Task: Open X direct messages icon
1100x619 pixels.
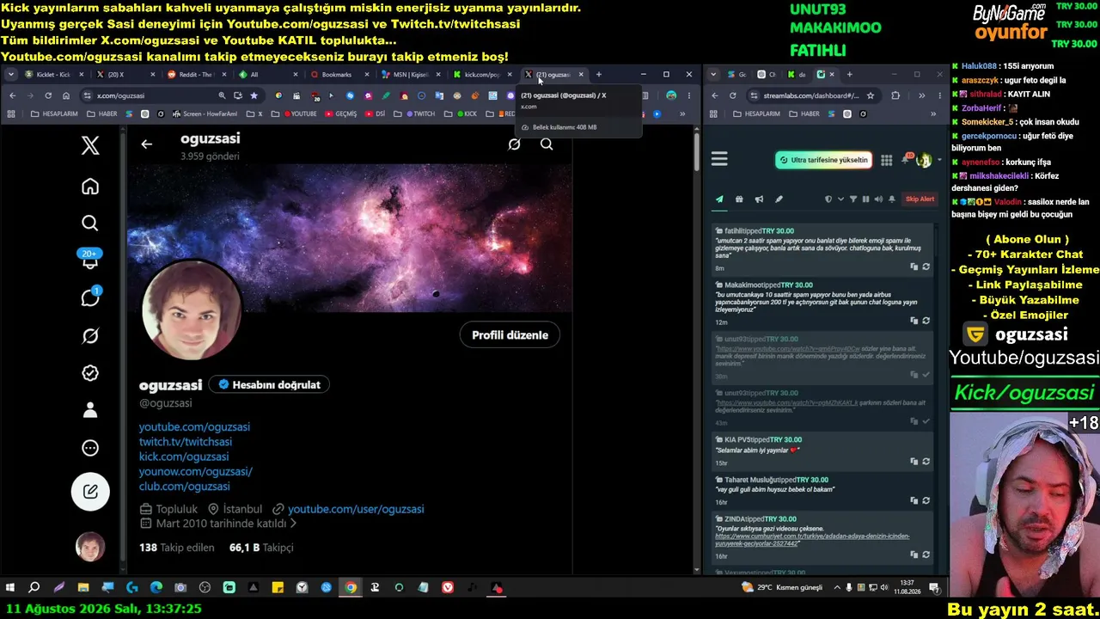Action: coord(90,297)
